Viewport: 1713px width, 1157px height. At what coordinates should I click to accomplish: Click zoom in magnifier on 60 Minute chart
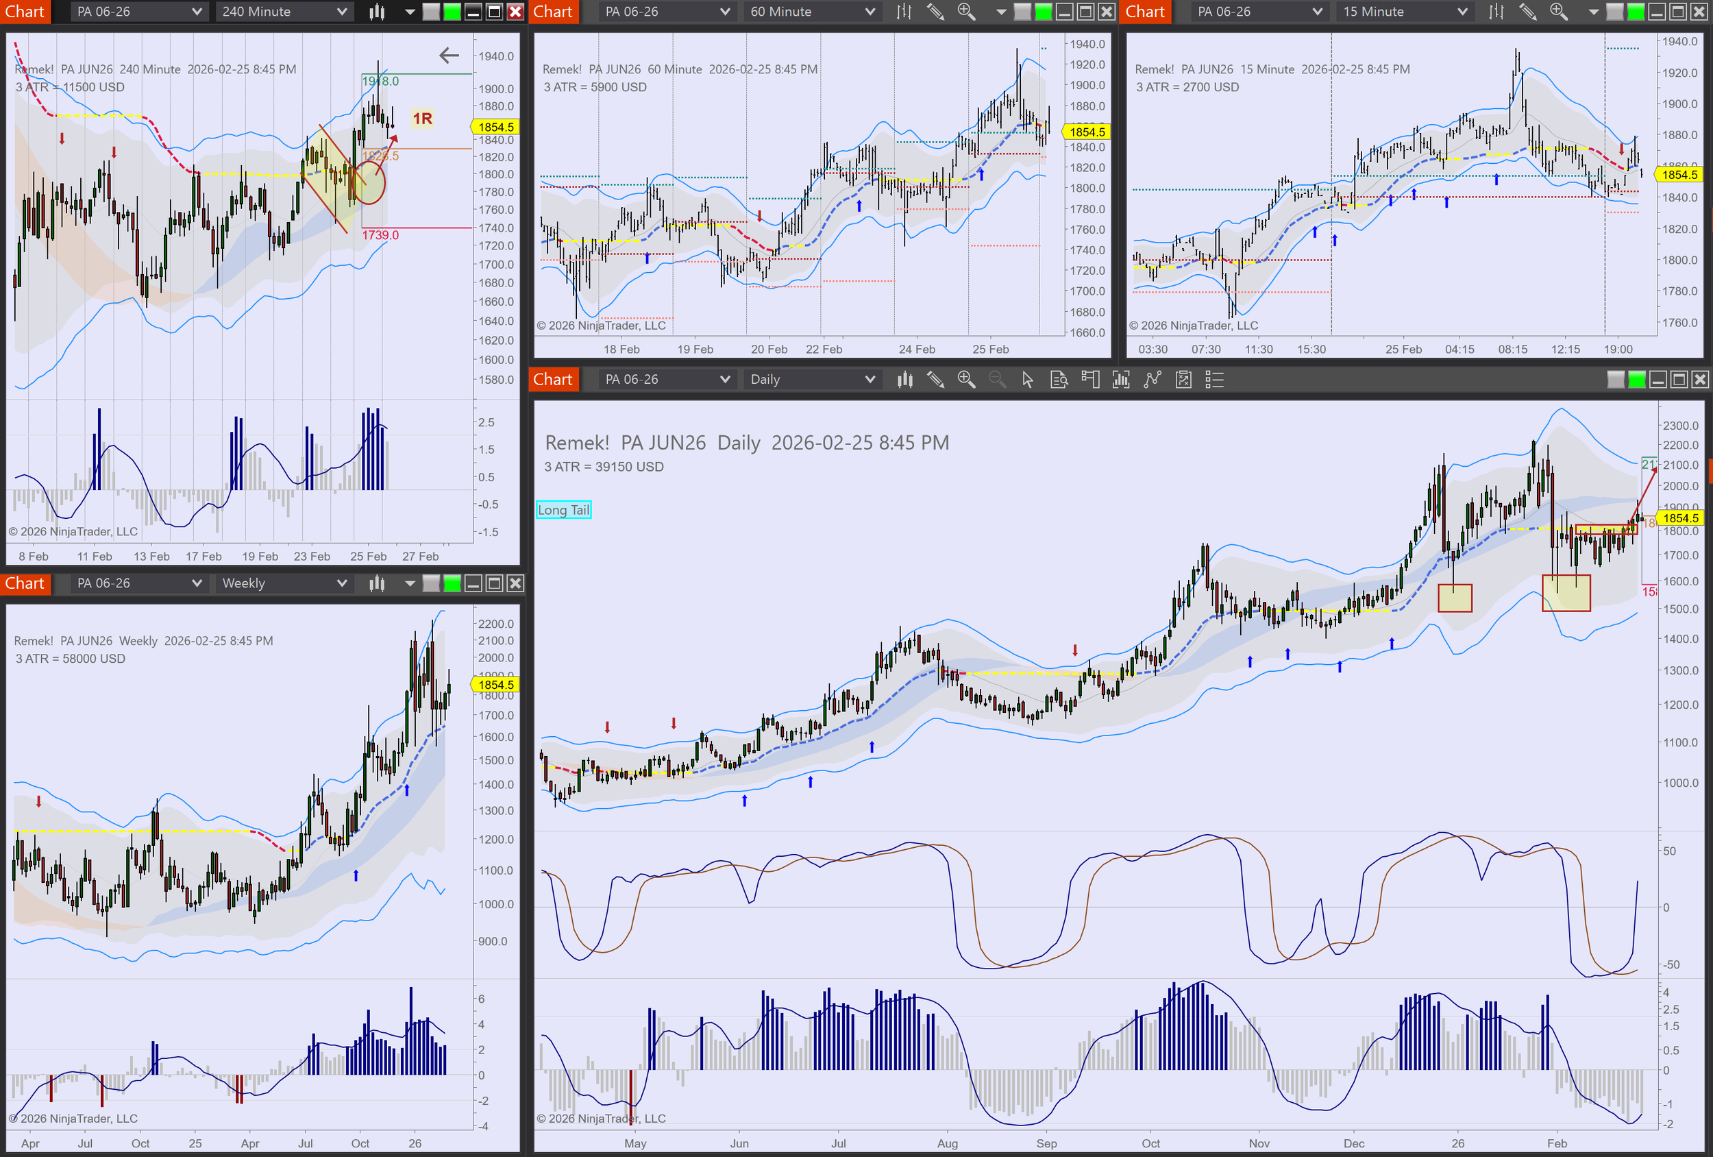(x=965, y=12)
